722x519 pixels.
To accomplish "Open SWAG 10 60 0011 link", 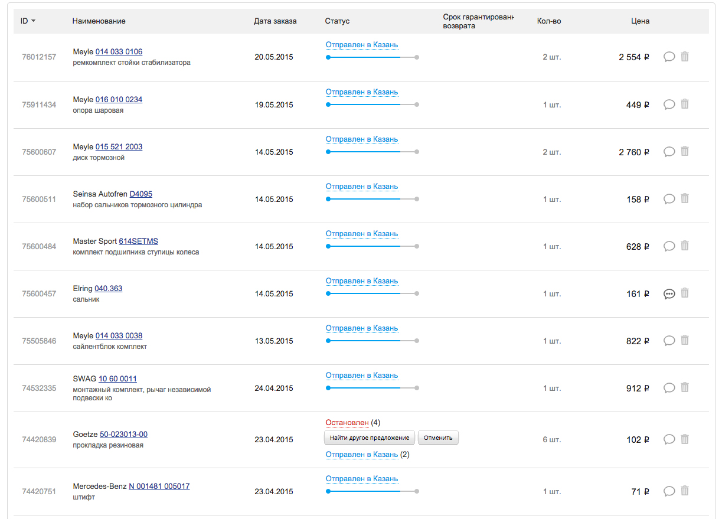I will pos(117,378).
